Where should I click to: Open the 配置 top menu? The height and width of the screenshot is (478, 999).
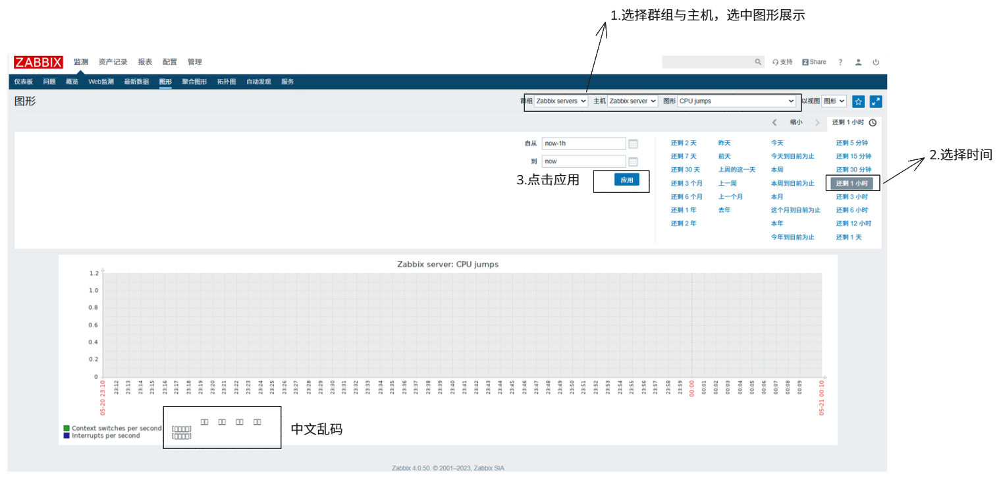click(x=170, y=62)
